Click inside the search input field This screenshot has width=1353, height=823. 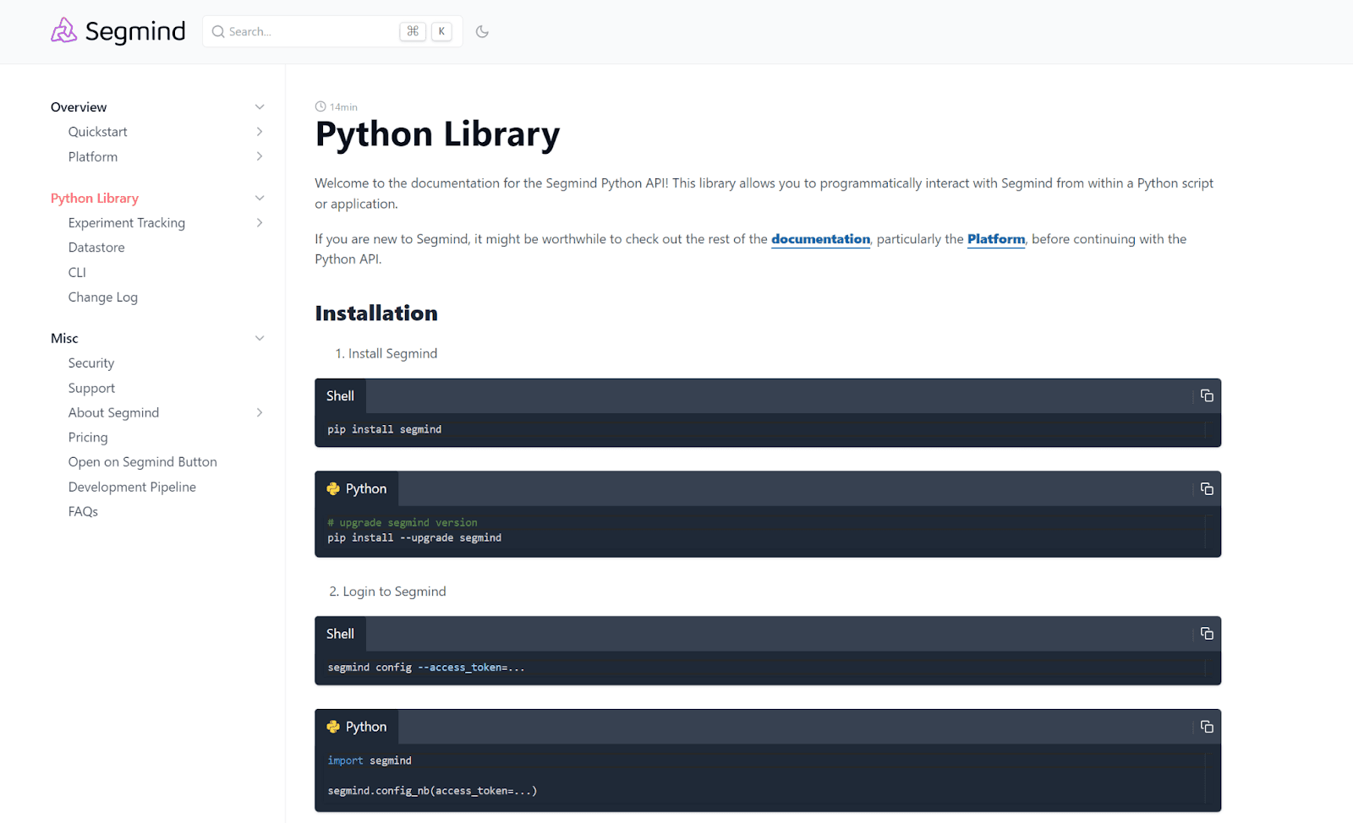click(x=304, y=31)
